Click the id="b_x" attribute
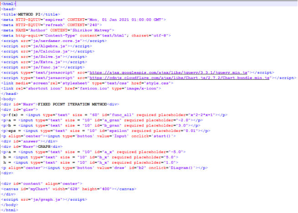 (x=99, y=157)
